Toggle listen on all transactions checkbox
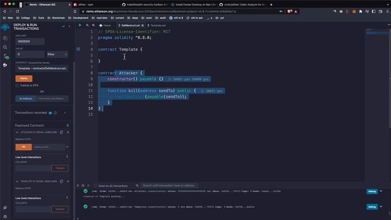The image size is (391, 220). 95,186
